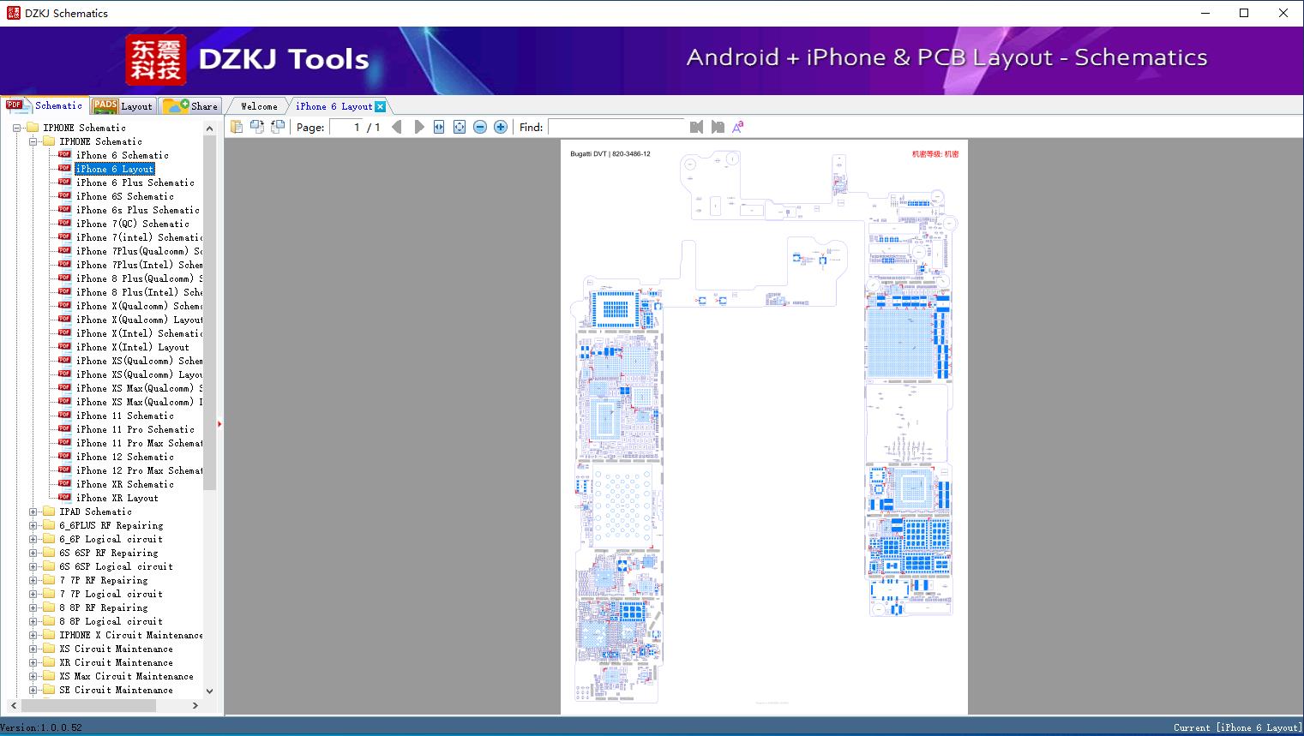Image resolution: width=1304 pixels, height=736 pixels.
Task: Zoom in with the plus icon
Action: [x=501, y=127]
